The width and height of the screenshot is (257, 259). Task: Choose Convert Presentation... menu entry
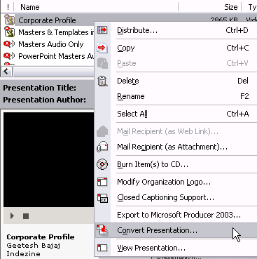tap(175, 230)
